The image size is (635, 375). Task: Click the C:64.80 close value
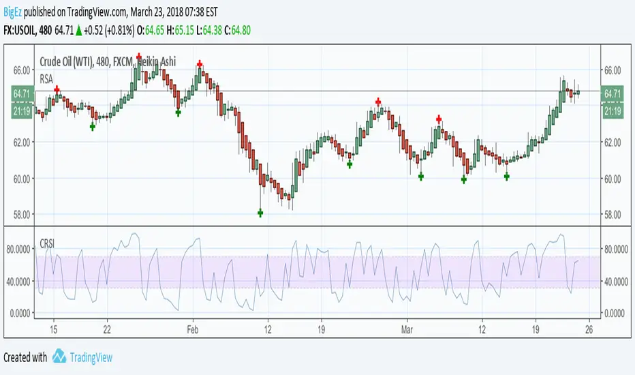(237, 31)
